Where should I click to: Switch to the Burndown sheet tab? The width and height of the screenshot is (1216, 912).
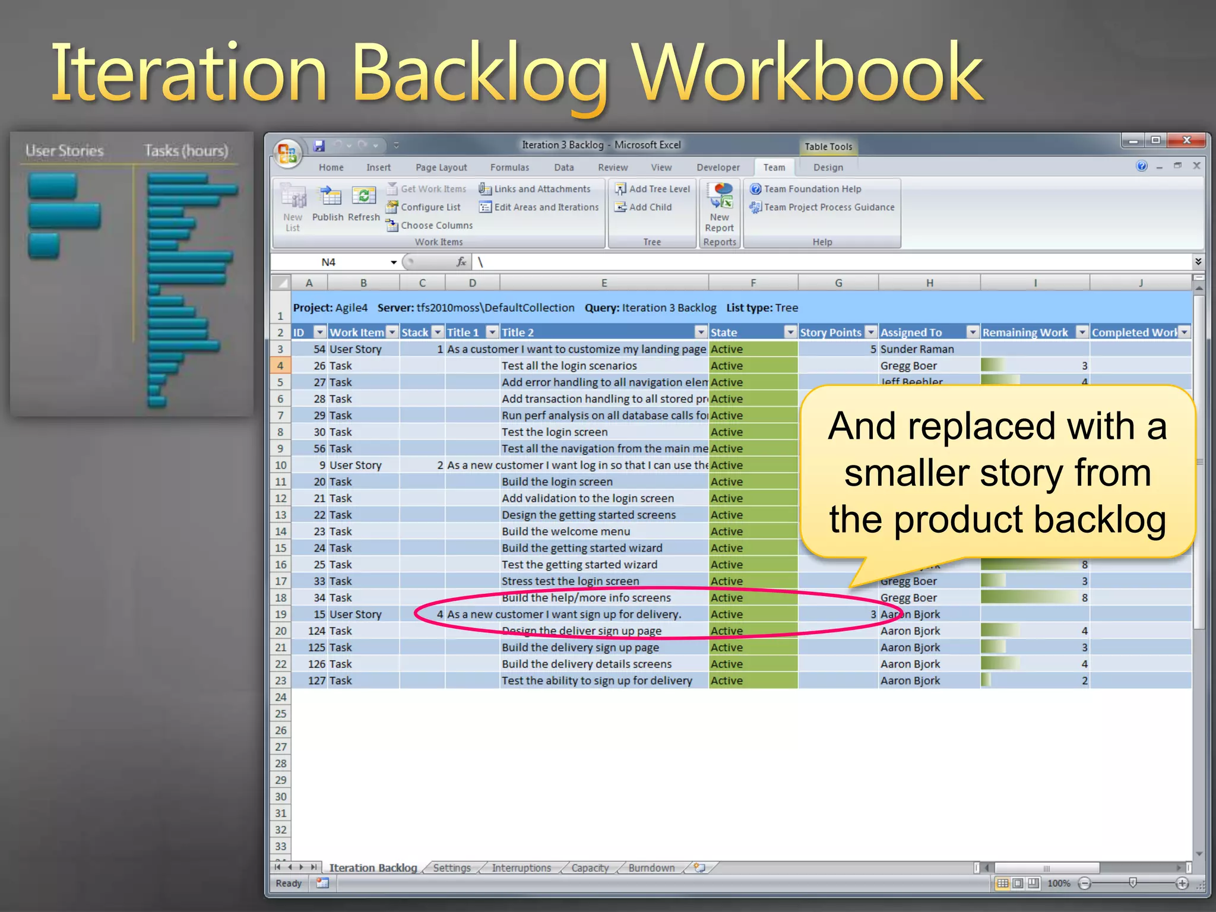tap(651, 868)
